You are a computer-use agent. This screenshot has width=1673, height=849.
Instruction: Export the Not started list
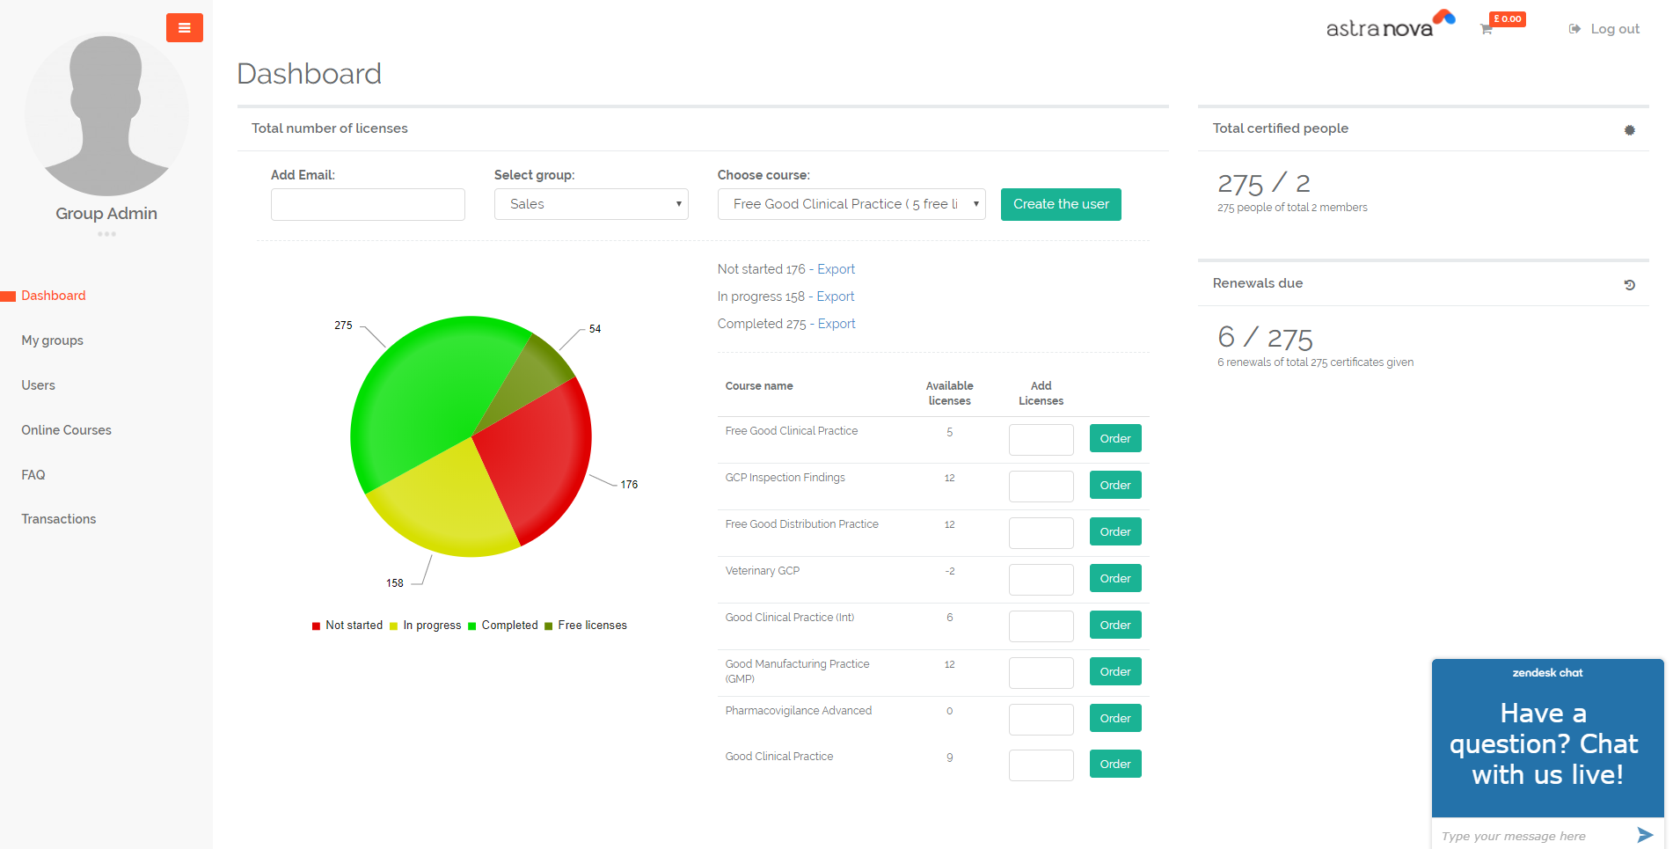(836, 269)
